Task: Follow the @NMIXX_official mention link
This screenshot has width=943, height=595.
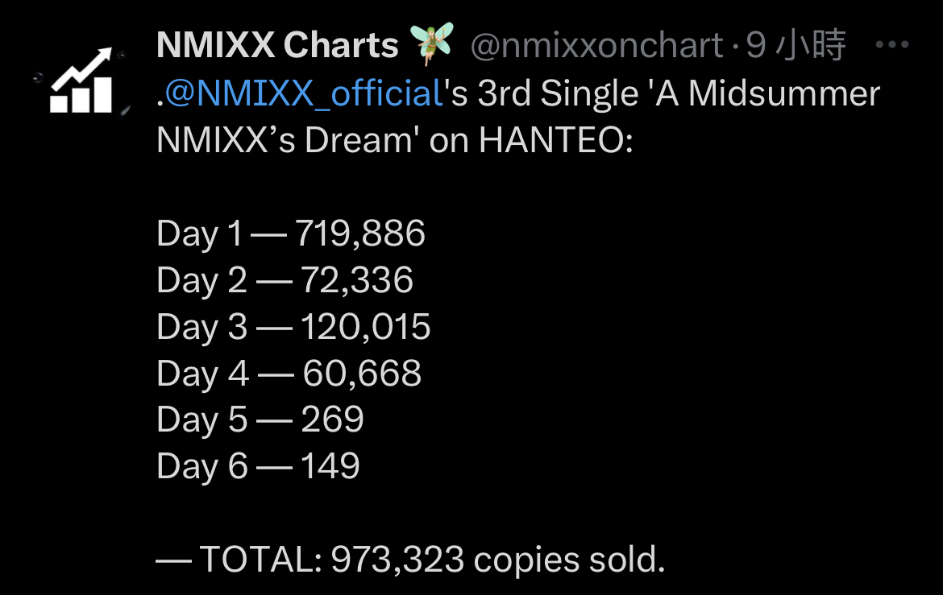Action: pos(305,93)
